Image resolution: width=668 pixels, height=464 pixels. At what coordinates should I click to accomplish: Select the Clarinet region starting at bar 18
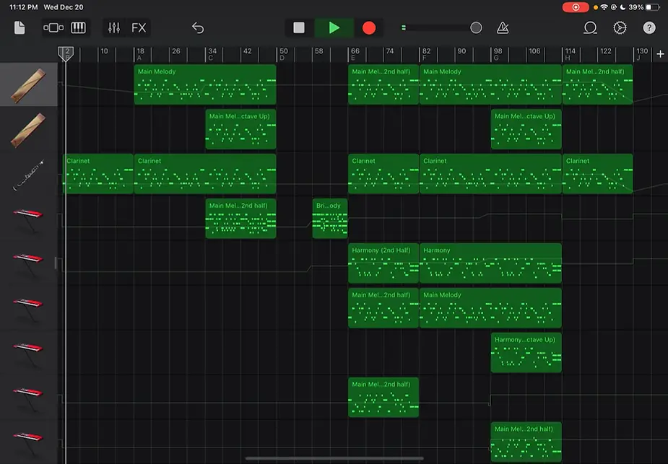pos(205,174)
